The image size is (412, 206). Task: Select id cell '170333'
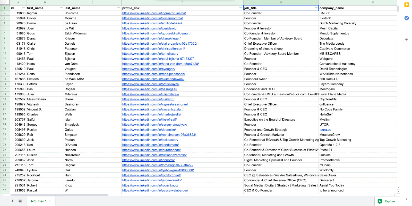pos(18,84)
